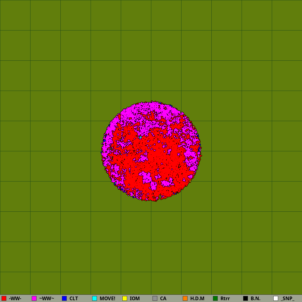Select the H.D.M alliance label
Screen dimensions: 302x302
pos(197,298)
